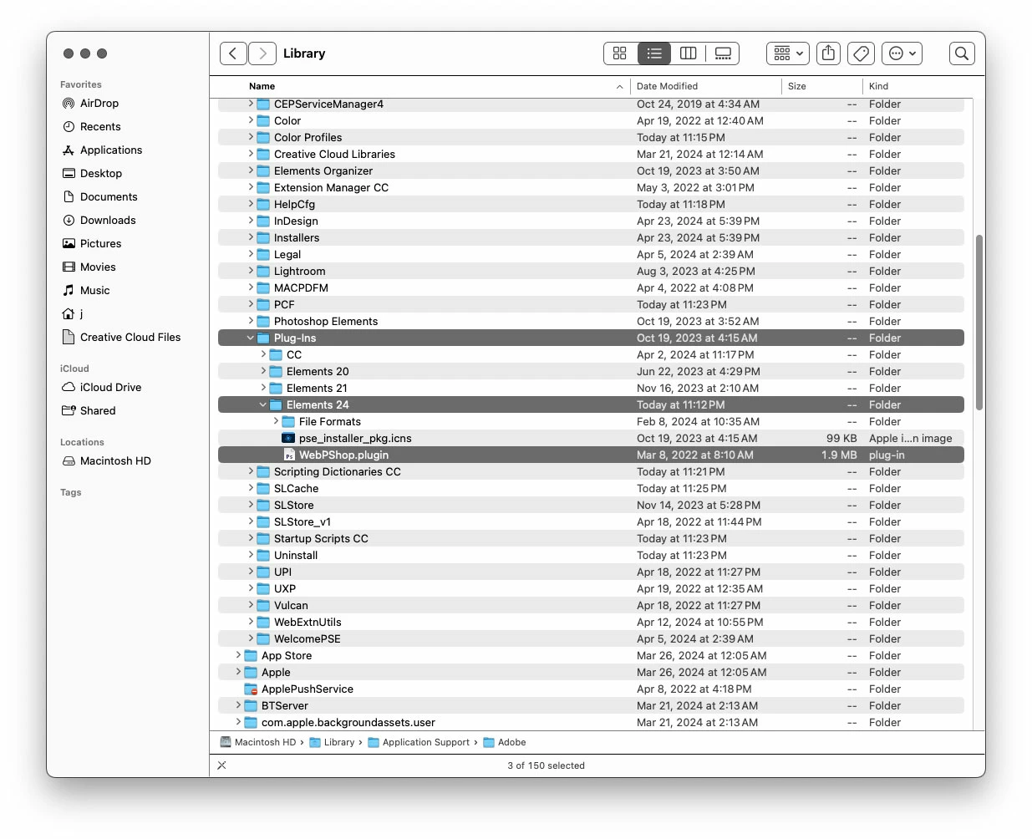Expand the Photoshop Elements folder
Viewport: 1032px width, 839px height.
pyautogui.click(x=251, y=321)
